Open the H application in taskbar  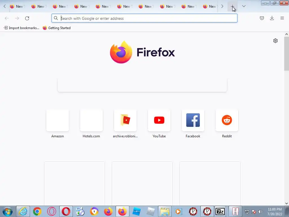pyautogui.click(x=235, y=211)
